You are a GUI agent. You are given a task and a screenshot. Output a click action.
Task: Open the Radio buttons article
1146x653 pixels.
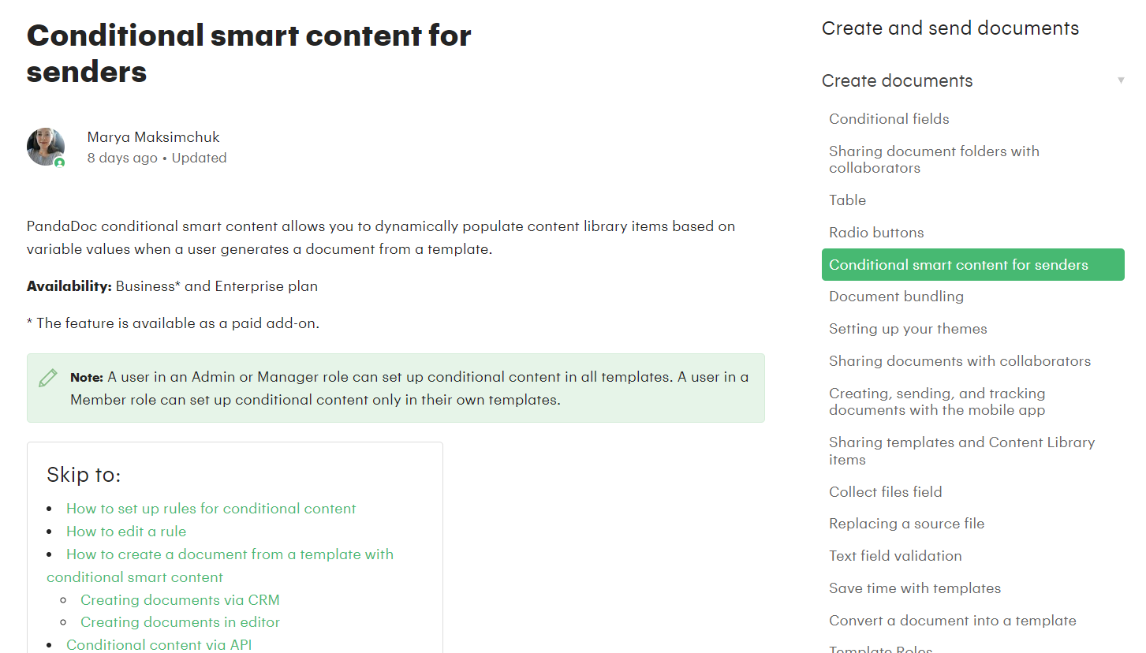tap(876, 233)
